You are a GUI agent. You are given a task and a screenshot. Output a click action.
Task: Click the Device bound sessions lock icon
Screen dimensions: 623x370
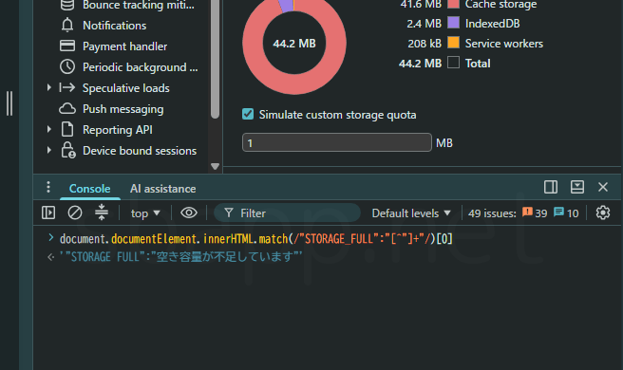click(67, 150)
